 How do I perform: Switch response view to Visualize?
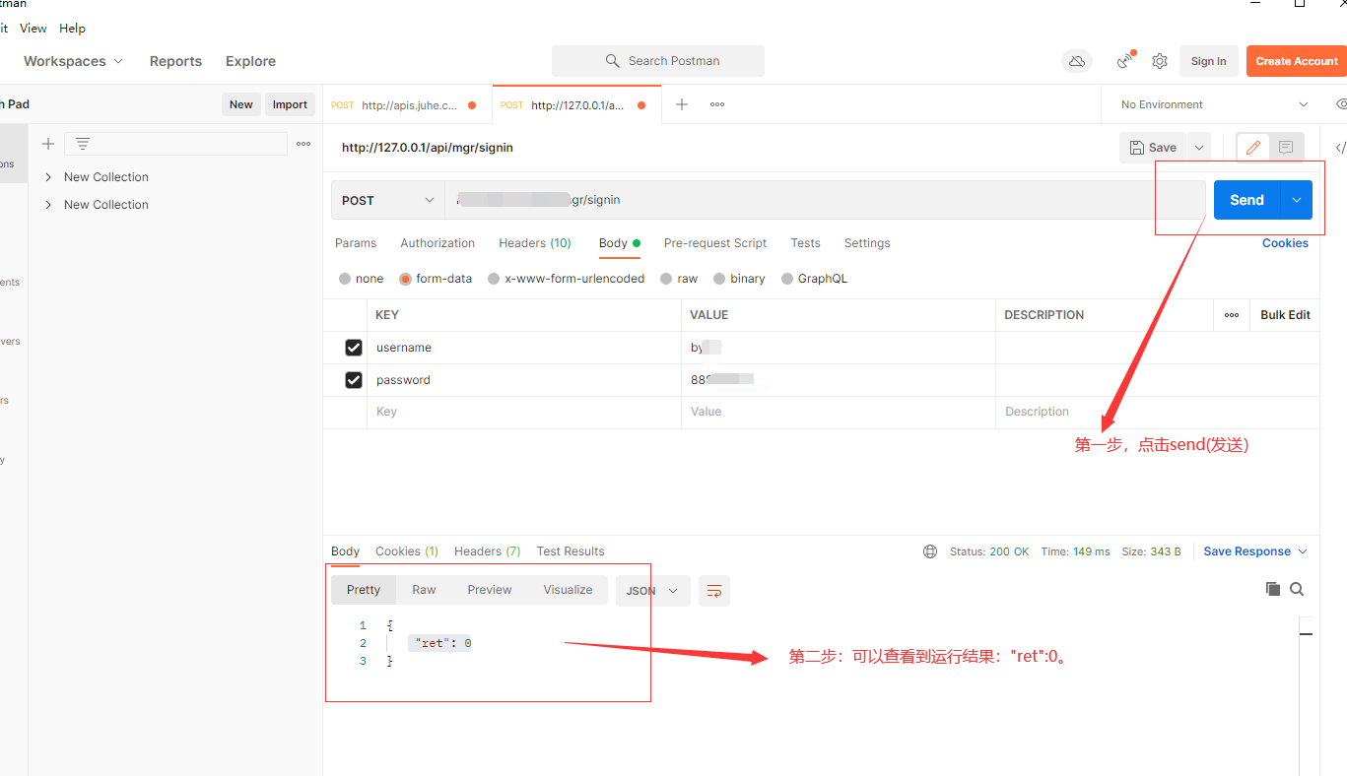pos(568,590)
